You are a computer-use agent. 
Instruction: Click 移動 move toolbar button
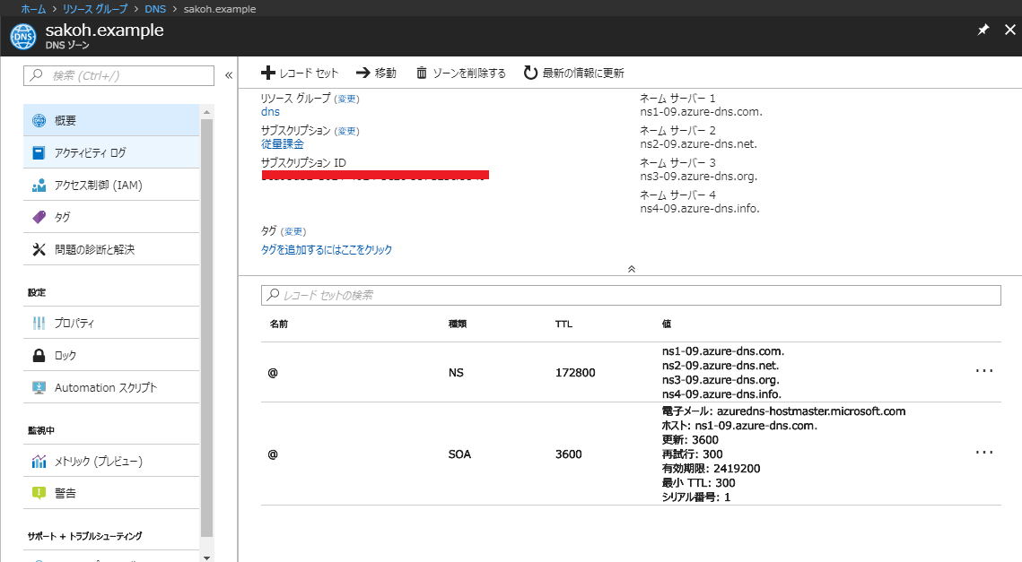coord(376,73)
